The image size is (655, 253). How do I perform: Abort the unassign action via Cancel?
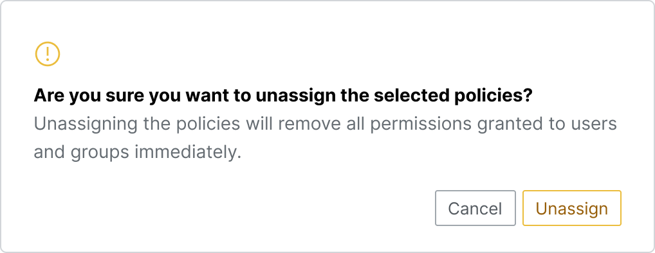click(475, 208)
